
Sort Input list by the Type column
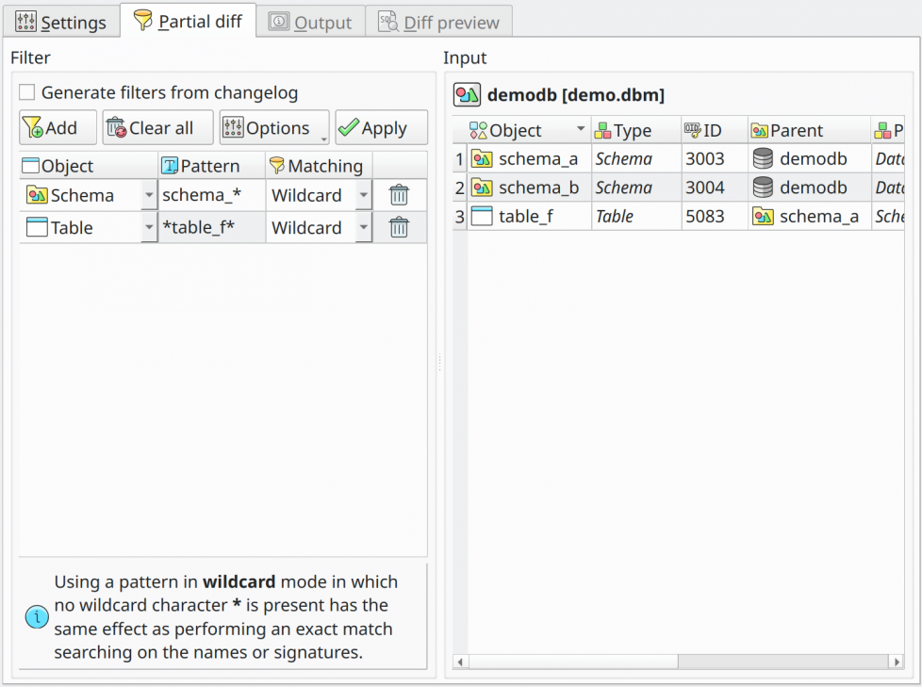636,130
